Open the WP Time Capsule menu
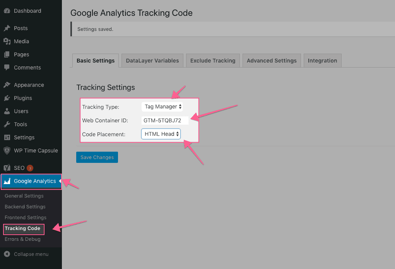 click(31, 151)
